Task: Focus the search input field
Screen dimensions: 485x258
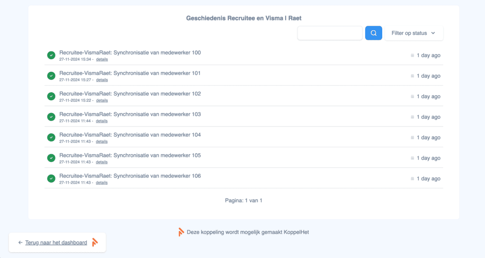Action: pos(330,33)
